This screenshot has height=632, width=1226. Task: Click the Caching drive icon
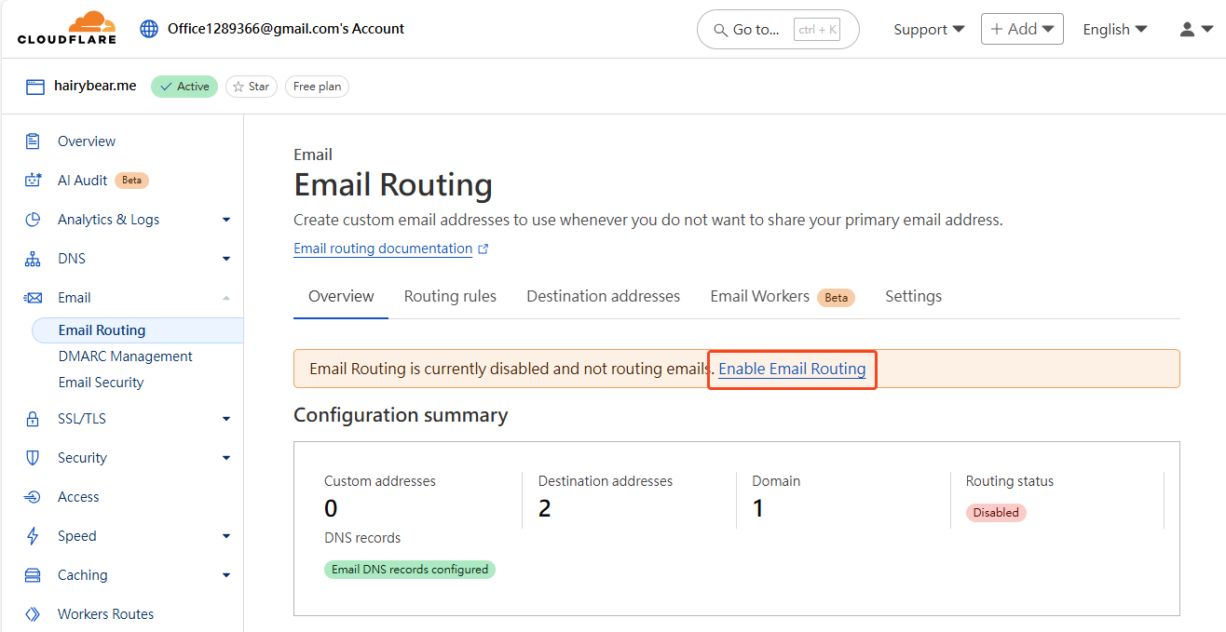point(33,575)
